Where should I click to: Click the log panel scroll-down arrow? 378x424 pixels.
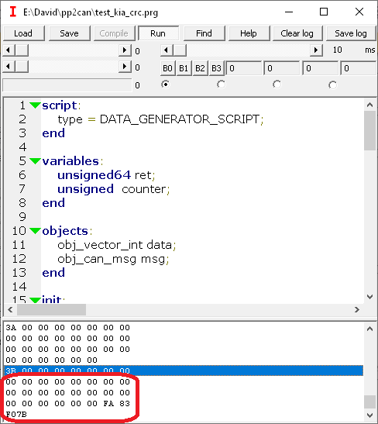(370, 415)
